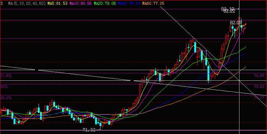
Task: Click the 50% Fibonacci level label
Action: click(4, 87)
